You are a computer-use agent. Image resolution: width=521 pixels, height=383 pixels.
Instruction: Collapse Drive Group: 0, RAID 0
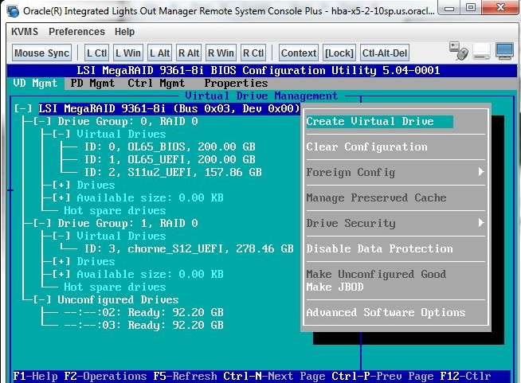tap(42, 121)
